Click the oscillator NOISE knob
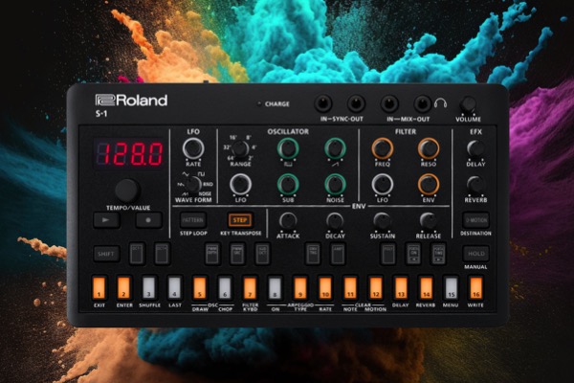 pyautogui.click(x=335, y=184)
